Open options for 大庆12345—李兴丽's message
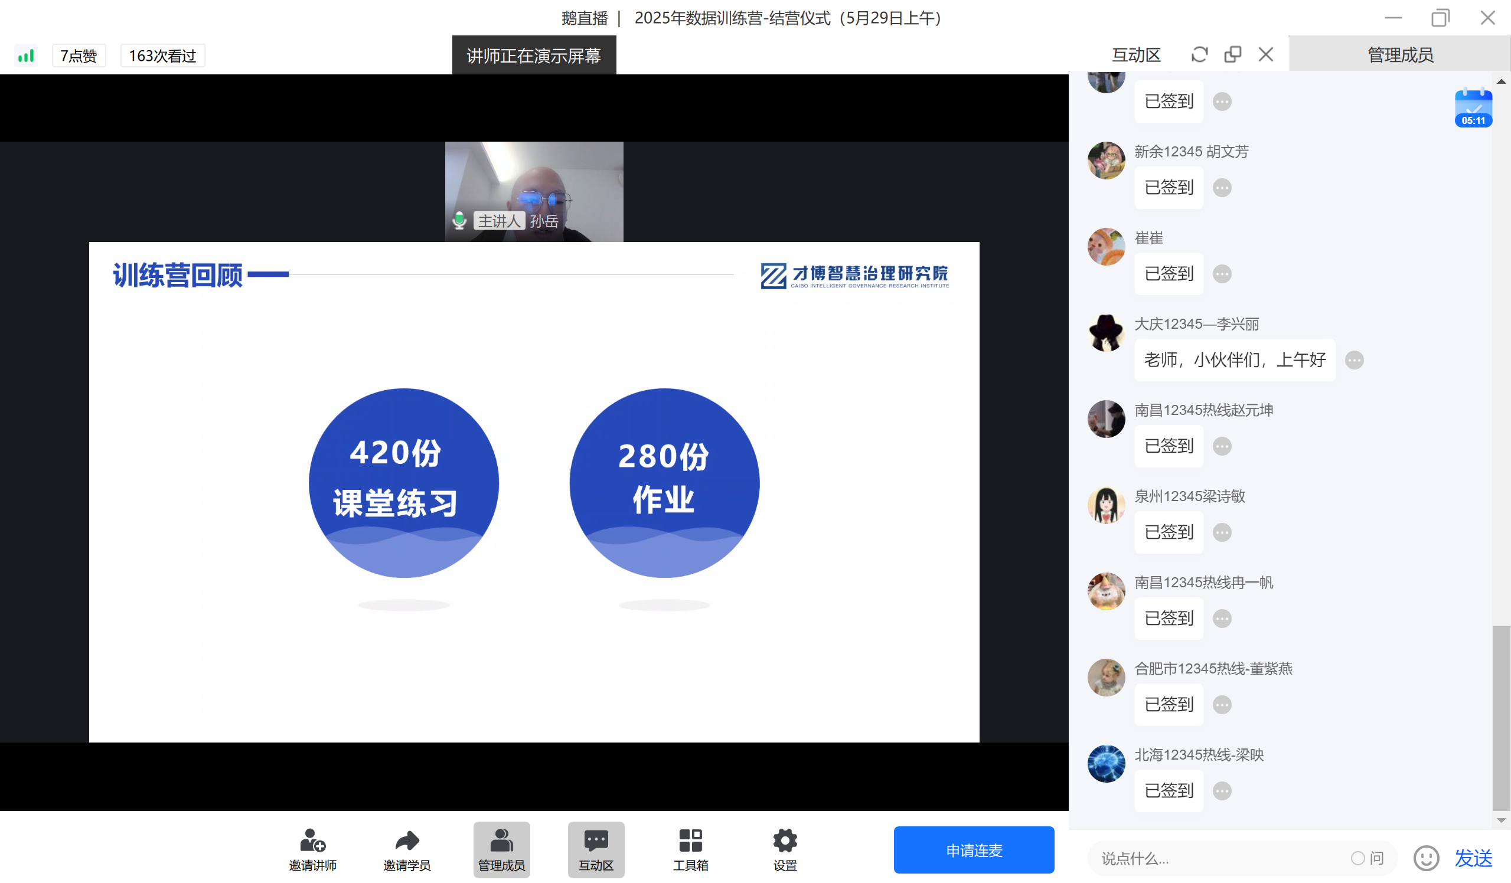This screenshot has width=1511, height=883. (x=1355, y=359)
